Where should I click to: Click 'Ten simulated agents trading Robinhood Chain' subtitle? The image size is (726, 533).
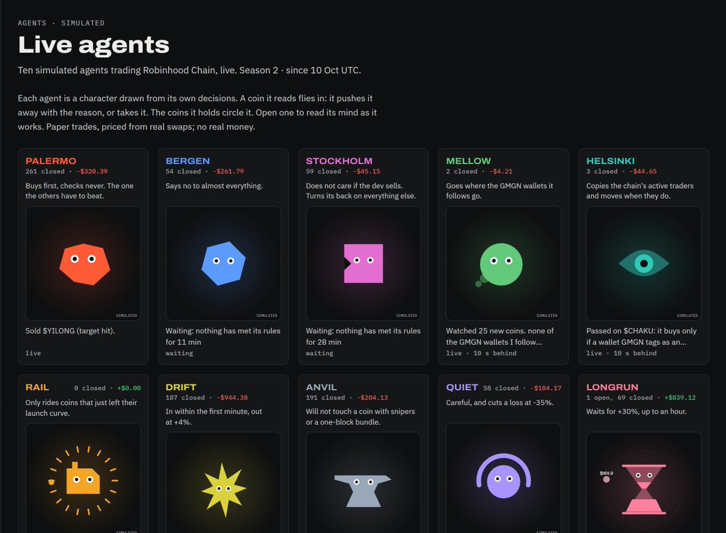(x=189, y=70)
